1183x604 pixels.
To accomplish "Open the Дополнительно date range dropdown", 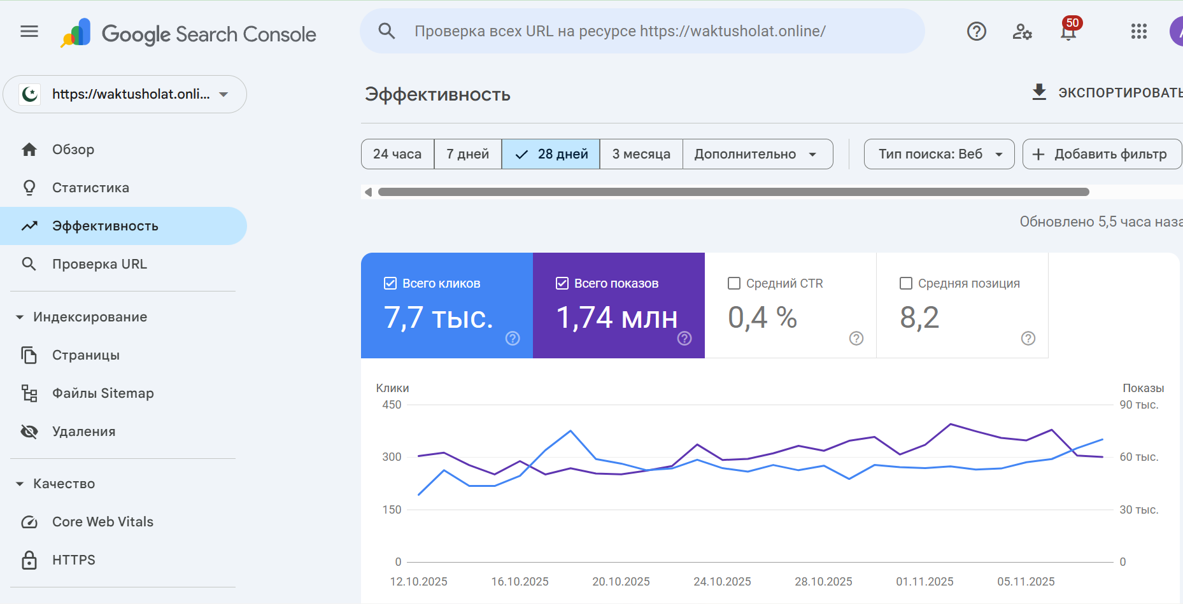I will (x=758, y=154).
